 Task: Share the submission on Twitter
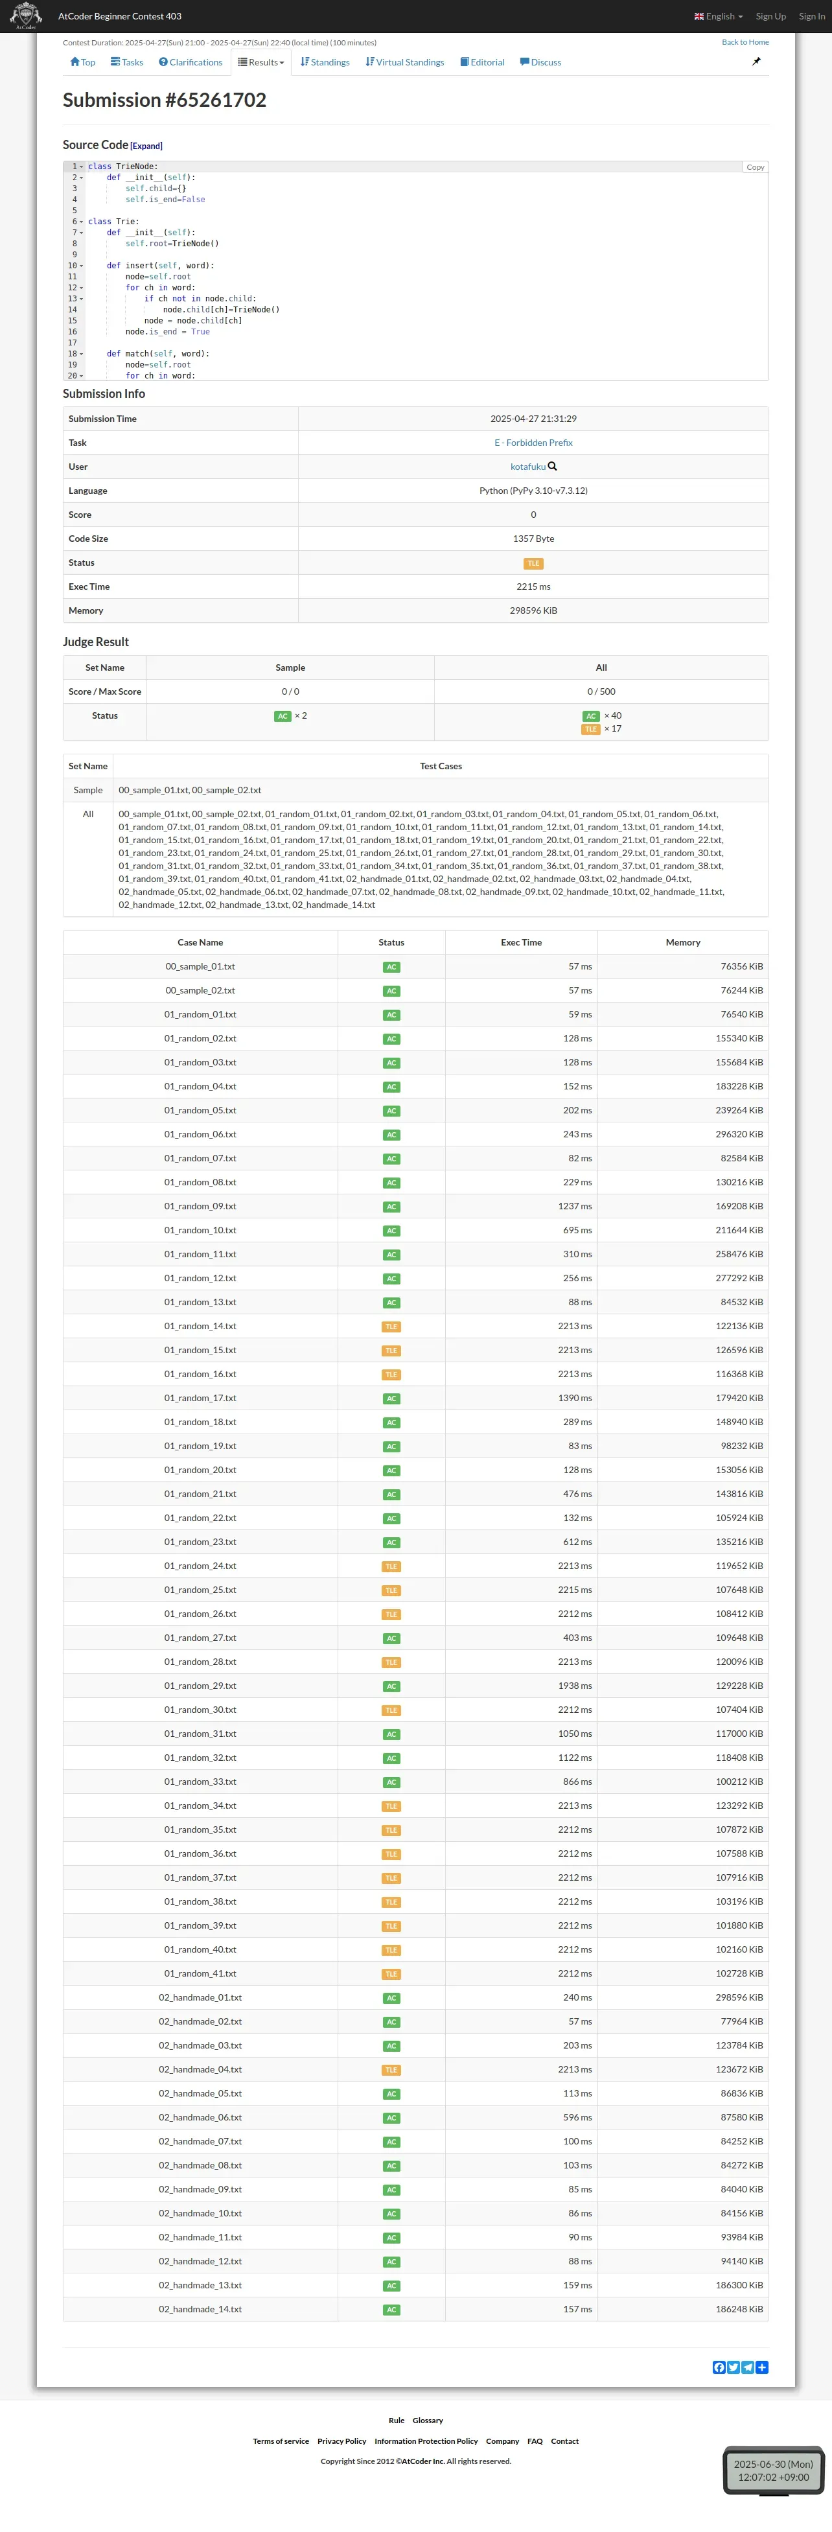733,2367
